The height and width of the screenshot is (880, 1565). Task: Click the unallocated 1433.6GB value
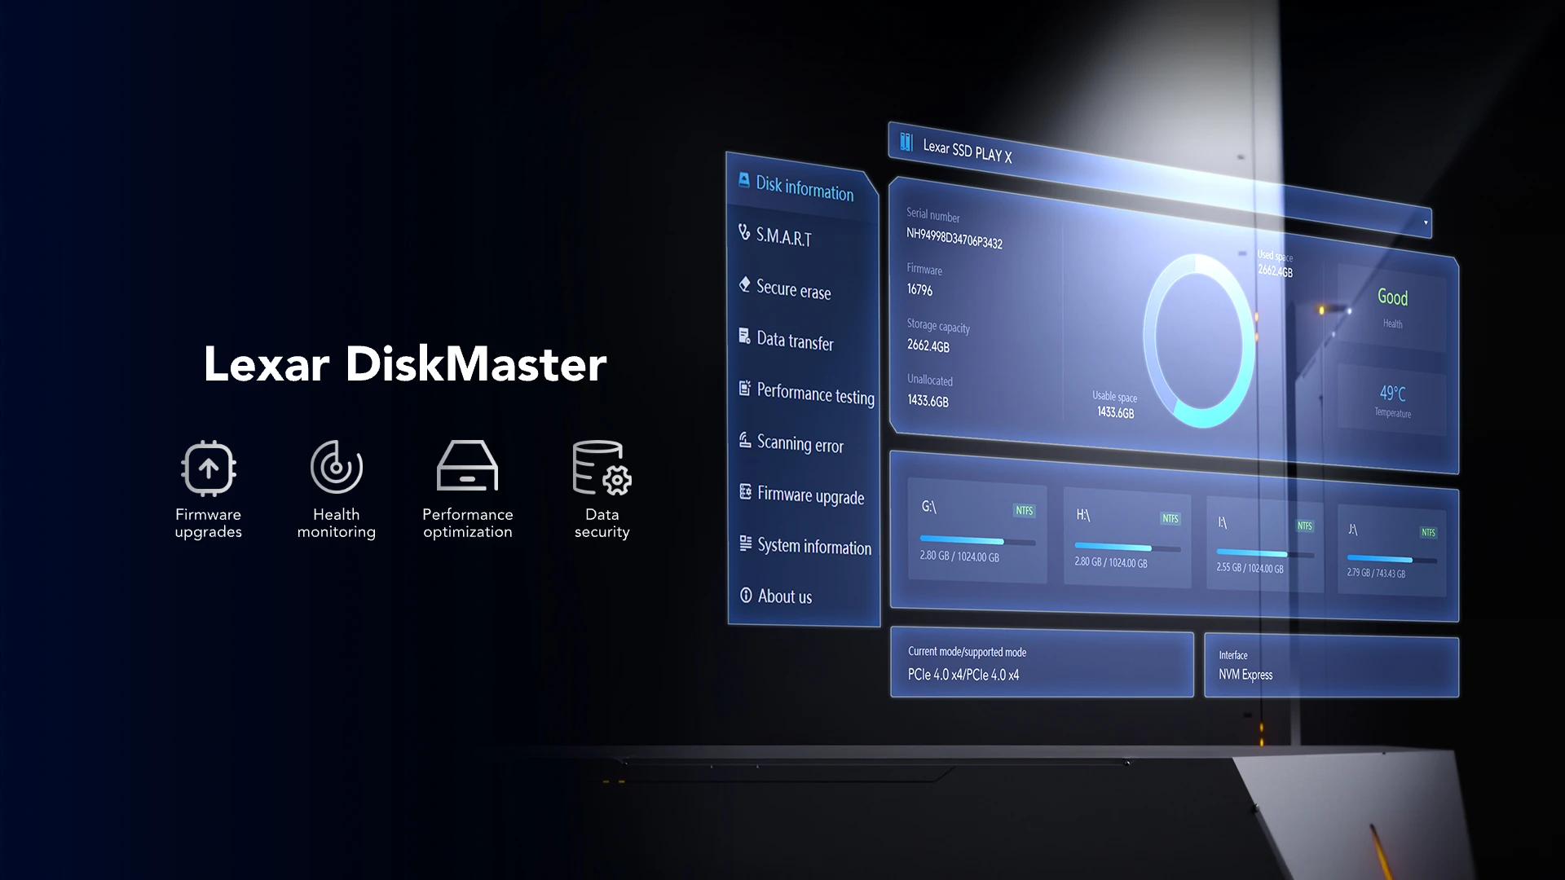928,401
